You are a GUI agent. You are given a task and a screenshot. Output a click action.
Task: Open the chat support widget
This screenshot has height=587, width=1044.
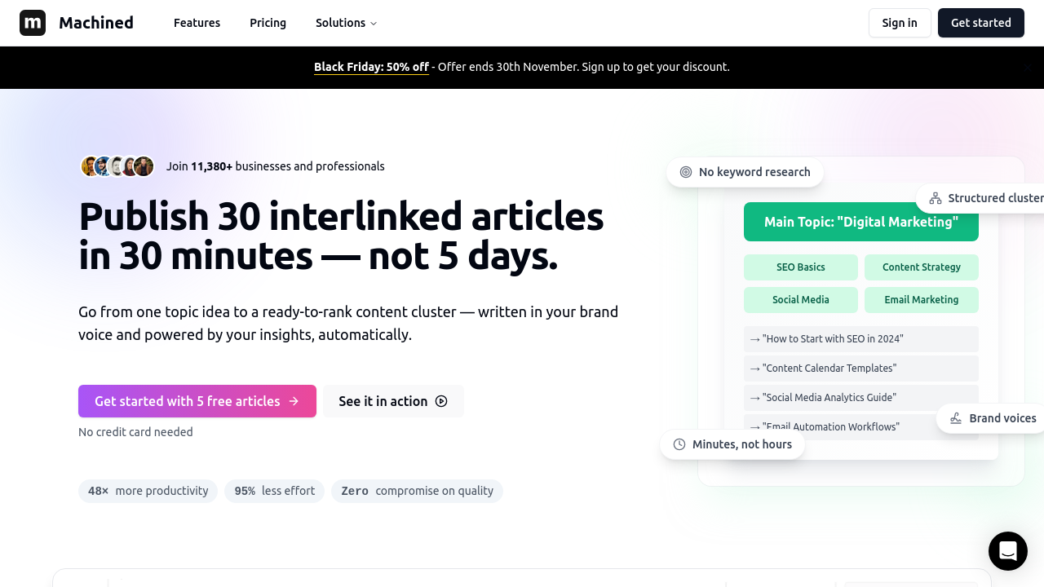[x=1007, y=551]
